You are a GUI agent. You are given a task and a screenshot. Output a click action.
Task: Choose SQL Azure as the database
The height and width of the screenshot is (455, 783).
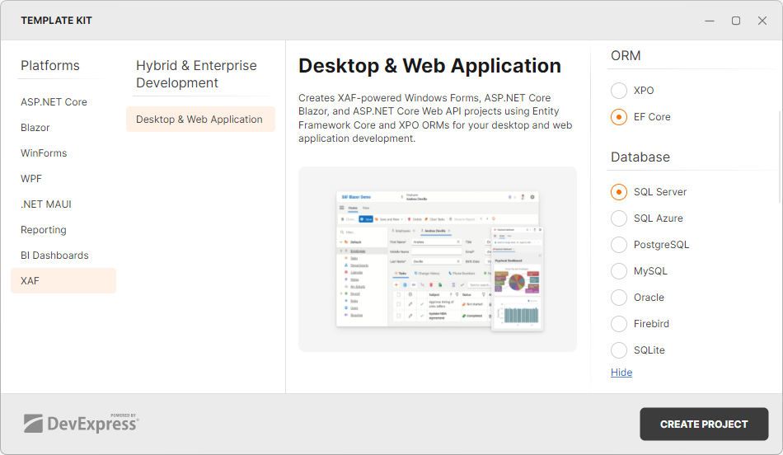click(x=619, y=218)
